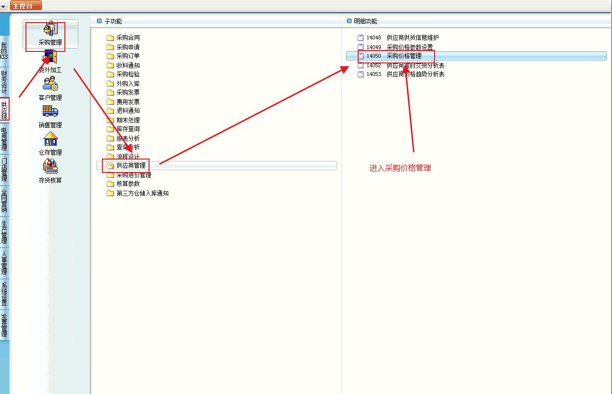Select the 供应商管理 folder

216,165
